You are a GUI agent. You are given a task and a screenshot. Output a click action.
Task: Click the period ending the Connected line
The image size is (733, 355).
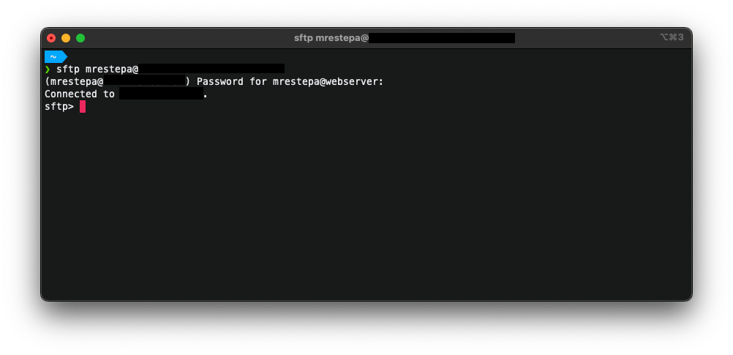click(x=206, y=94)
